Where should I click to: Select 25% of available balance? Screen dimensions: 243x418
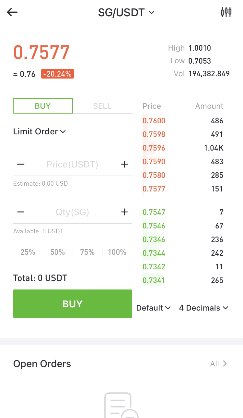click(x=28, y=252)
